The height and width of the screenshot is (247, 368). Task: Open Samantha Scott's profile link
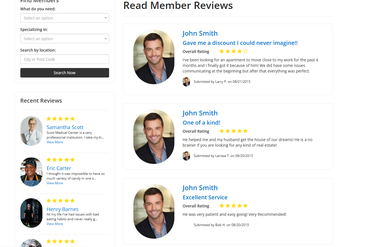pyautogui.click(x=65, y=127)
